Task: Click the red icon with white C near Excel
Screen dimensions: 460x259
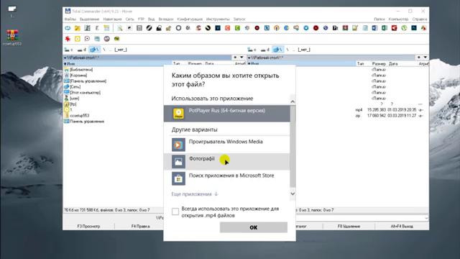Action: pos(395,28)
